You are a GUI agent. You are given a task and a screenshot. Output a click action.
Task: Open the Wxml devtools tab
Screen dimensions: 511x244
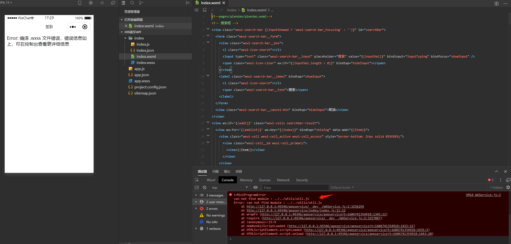(x=211, y=180)
